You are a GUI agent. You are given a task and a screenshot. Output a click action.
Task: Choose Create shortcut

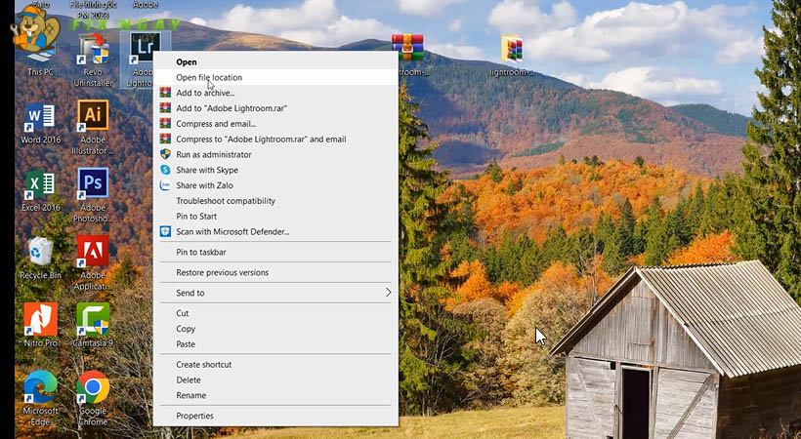(275, 365)
